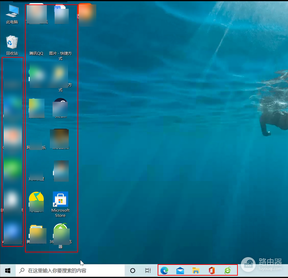Image resolution: width=288 pixels, height=278 pixels.
Task: Select the 腾讯QQ desktop label
Action: coord(36,54)
